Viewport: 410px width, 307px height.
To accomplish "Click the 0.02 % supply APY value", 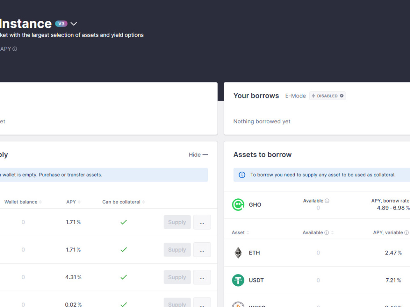I will [x=73, y=305].
